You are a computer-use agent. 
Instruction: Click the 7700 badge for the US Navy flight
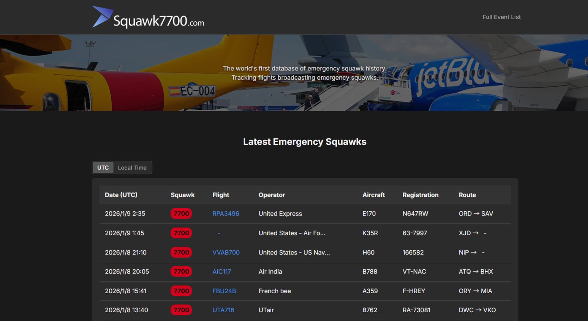tap(181, 252)
